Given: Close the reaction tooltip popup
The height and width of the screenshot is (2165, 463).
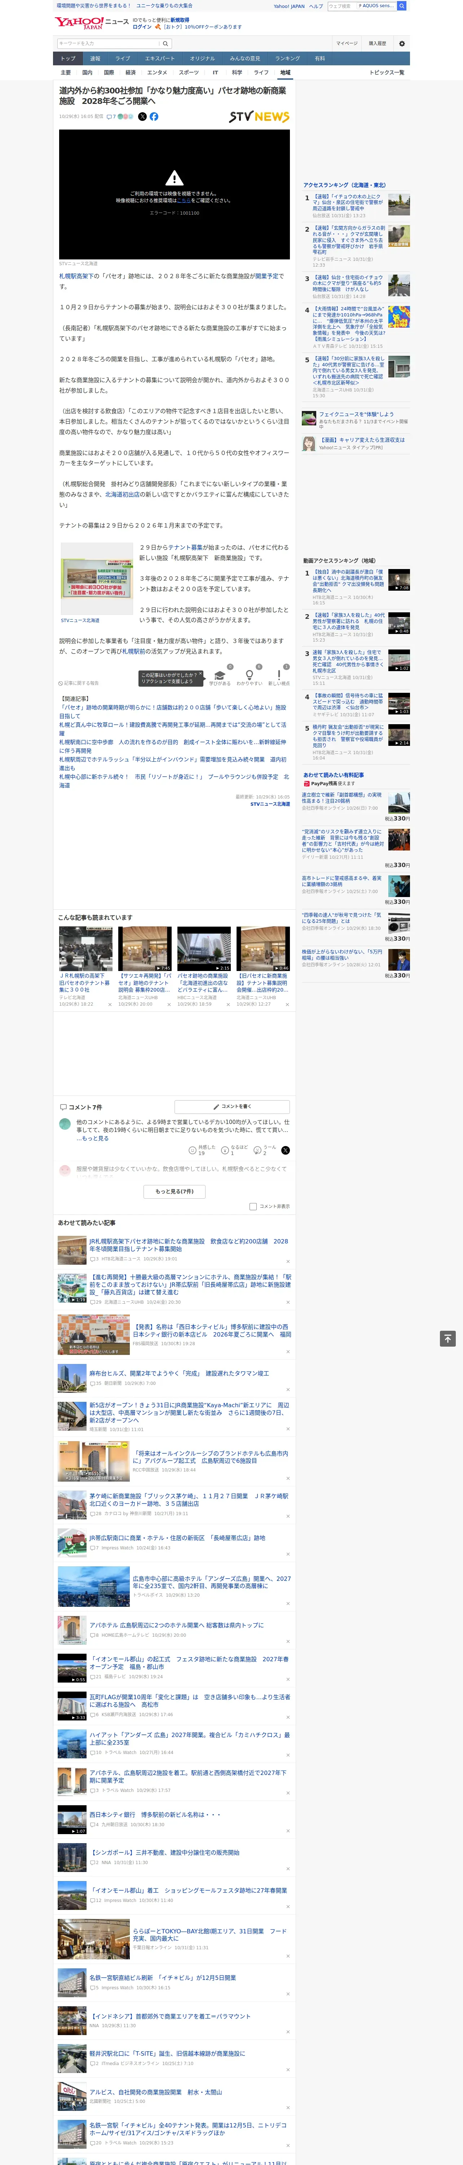Looking at the screenshot, I should pyautogui.click(x=202, y=674).
